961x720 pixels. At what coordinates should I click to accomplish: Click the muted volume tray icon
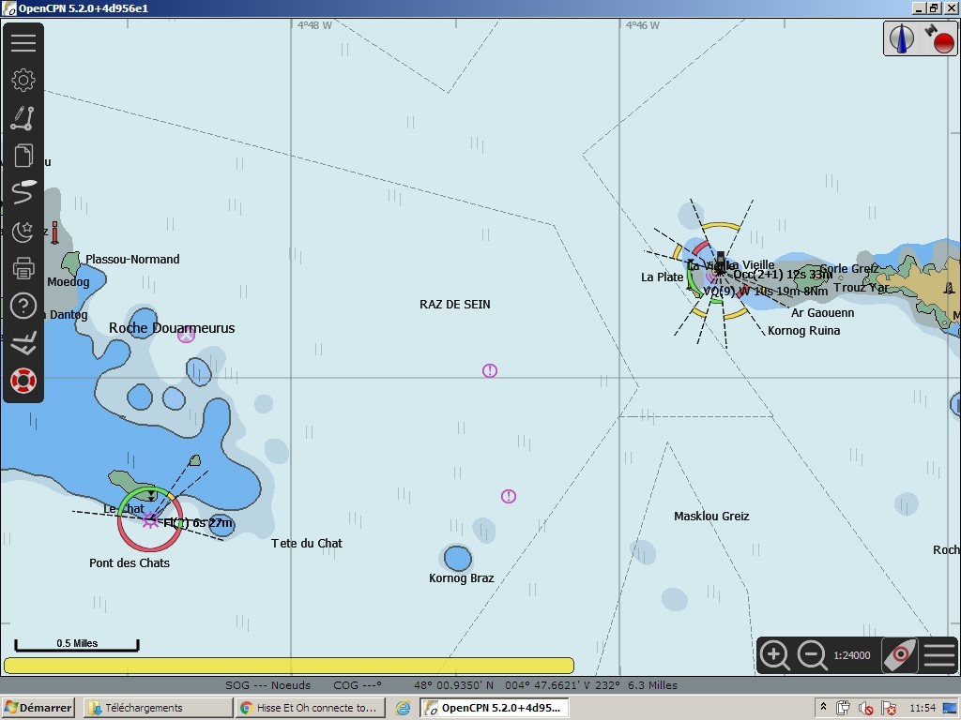865,708
